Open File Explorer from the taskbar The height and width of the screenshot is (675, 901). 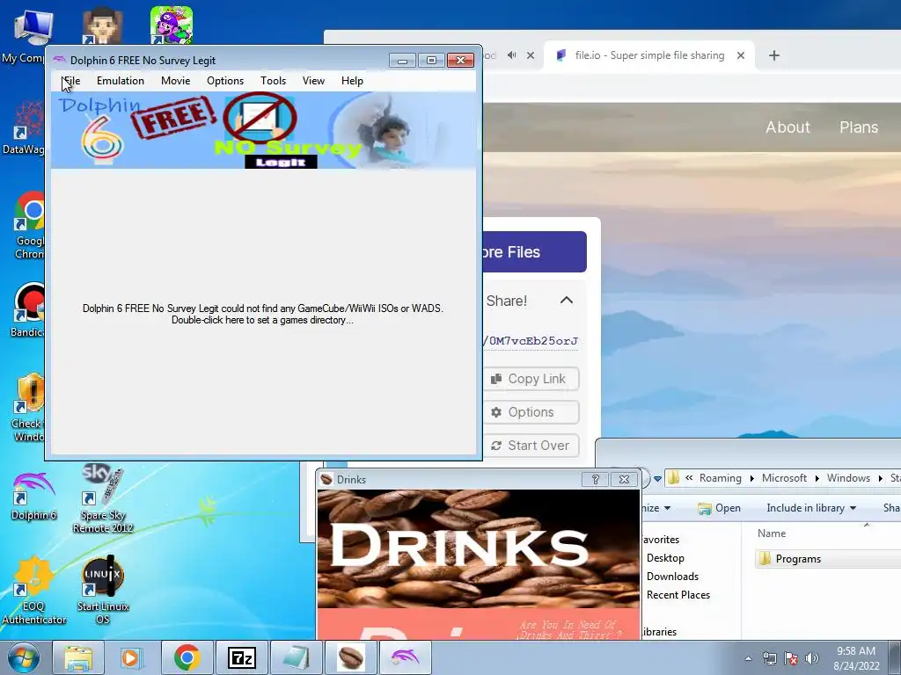(x=78, y=657)
